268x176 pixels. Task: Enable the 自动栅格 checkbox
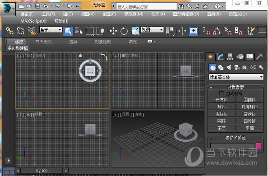(222, 93)
